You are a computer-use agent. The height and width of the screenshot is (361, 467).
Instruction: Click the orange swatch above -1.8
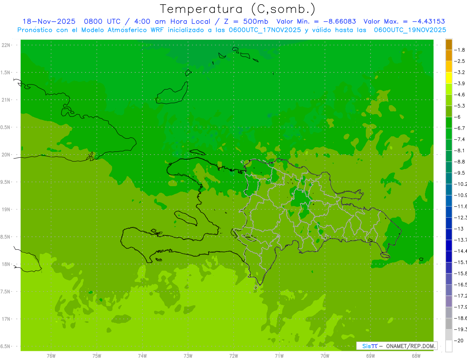click(449, 44)
